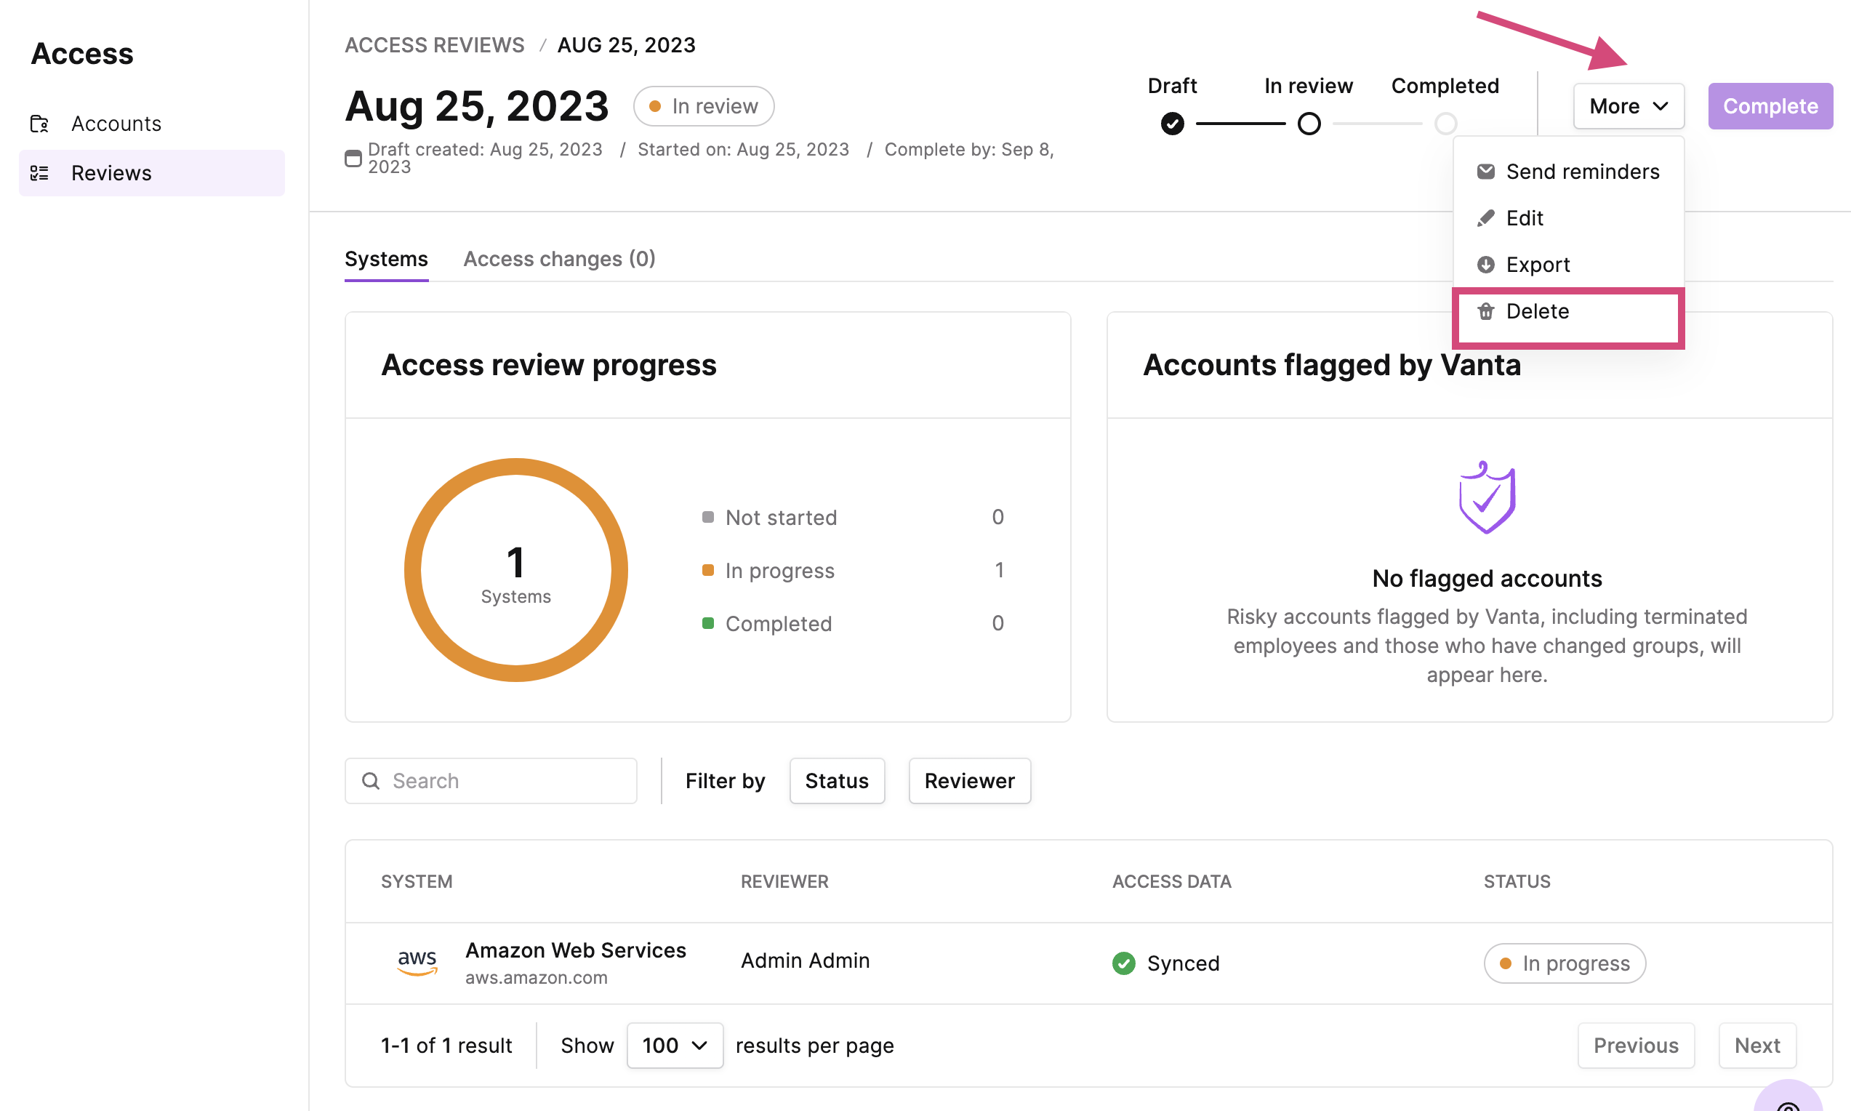Switch to the Systems tab

coord(386,259)
